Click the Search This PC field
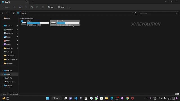The height and width of the screenshot is (101, 180). point(159,13)
